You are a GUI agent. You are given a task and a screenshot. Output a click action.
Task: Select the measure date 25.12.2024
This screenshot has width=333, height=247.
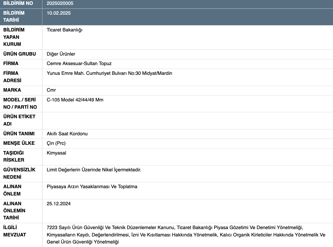pos(58,204)
